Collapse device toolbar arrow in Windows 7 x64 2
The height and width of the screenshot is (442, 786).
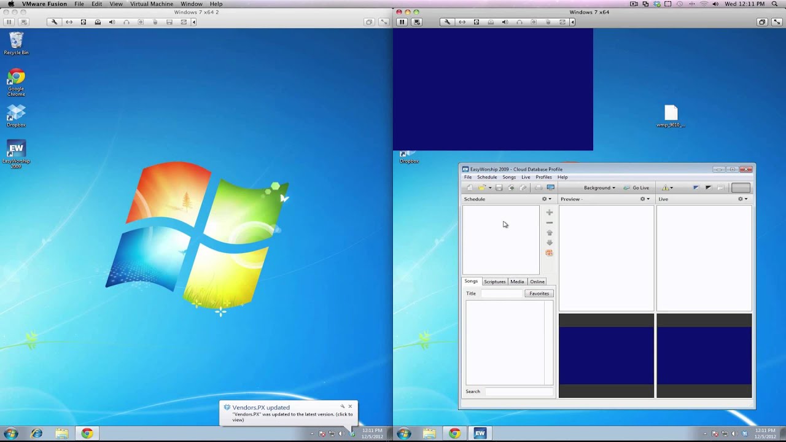[x=193, y=22]
